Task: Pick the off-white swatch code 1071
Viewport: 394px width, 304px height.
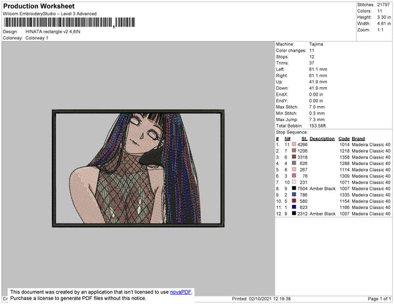Action: (294, 182)
